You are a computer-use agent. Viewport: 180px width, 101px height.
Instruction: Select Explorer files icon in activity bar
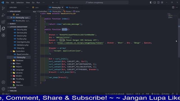click(x=3, y=29)
